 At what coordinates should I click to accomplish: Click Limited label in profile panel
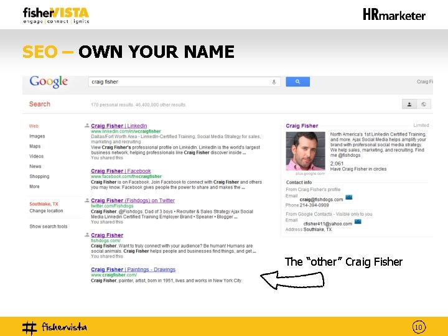click(421, 125)
